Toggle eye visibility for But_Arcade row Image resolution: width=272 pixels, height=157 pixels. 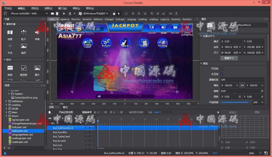(90, 141)
